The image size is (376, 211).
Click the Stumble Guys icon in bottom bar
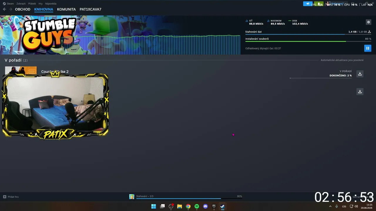point(132,197)
